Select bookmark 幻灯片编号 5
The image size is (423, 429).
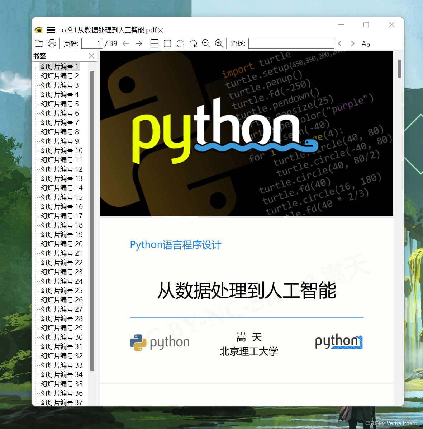[60, 104]
